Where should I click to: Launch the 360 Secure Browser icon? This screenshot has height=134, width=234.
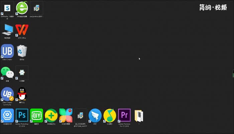tap(22, 8)
